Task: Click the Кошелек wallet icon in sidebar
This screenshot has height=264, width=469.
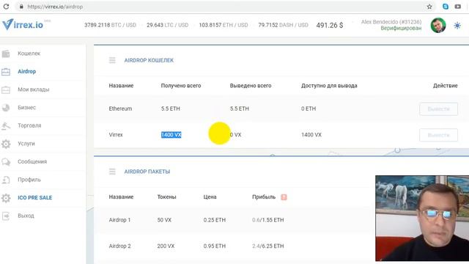Action: coord(6,54)
